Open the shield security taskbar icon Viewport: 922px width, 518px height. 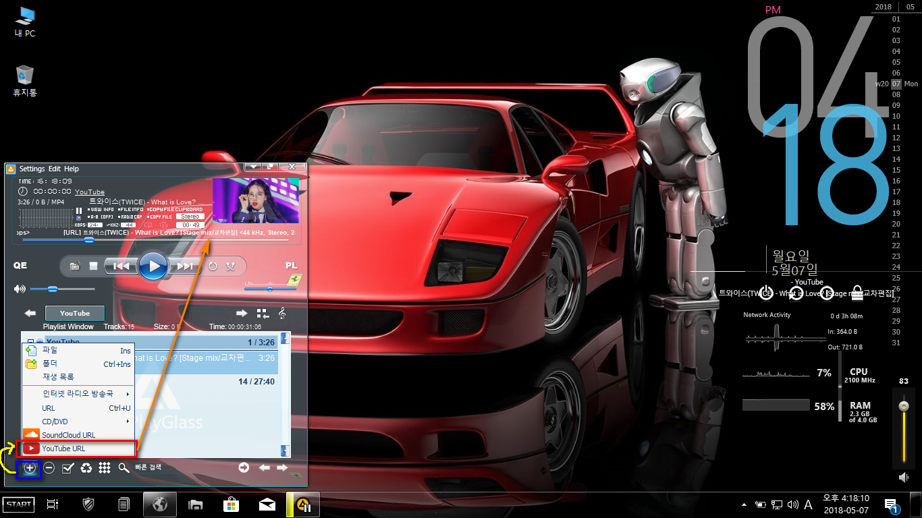88,504
